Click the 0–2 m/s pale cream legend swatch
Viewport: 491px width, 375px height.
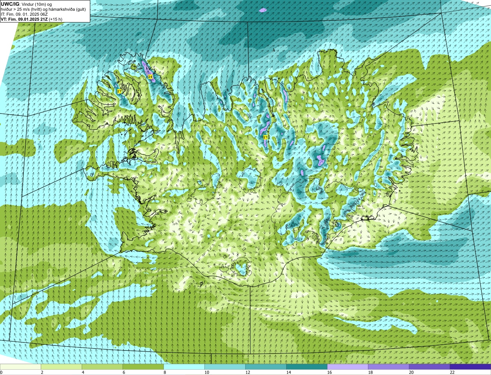point(20,367)
